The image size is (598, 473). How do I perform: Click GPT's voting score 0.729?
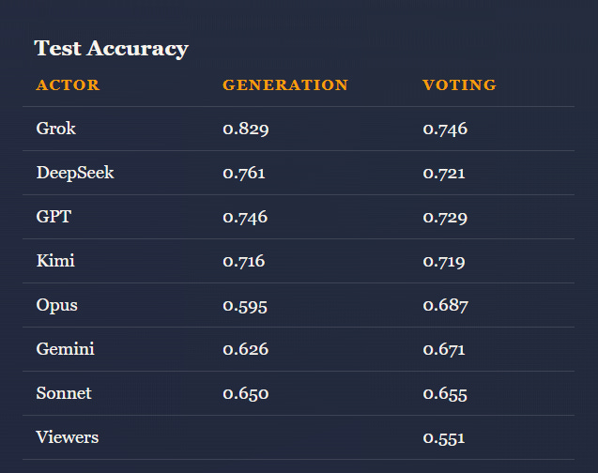pos(445,217)
